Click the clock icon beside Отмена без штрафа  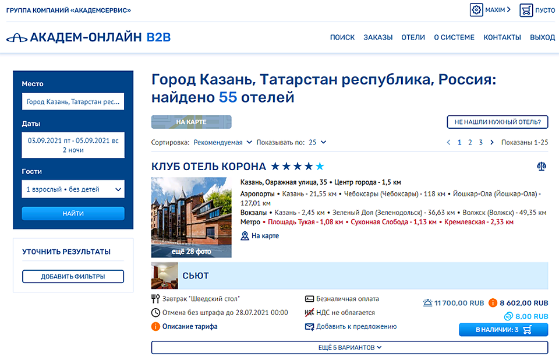[155, 313]
